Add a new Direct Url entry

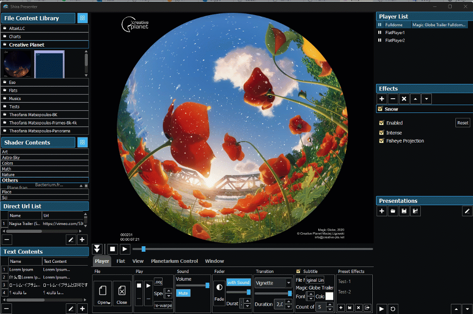(82, 240)
